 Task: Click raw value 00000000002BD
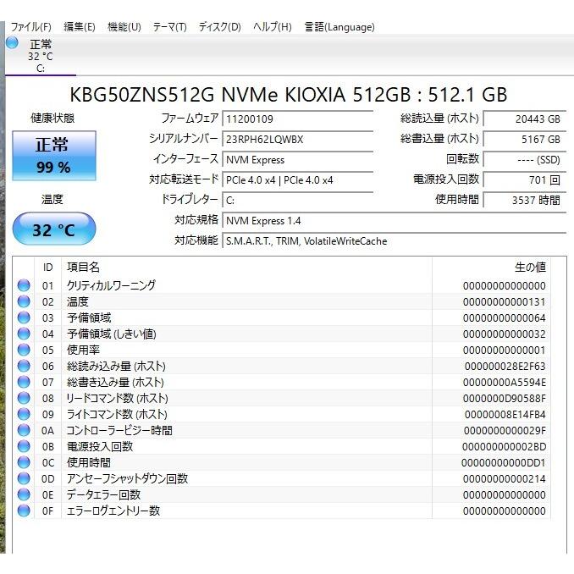click(504, 447)
